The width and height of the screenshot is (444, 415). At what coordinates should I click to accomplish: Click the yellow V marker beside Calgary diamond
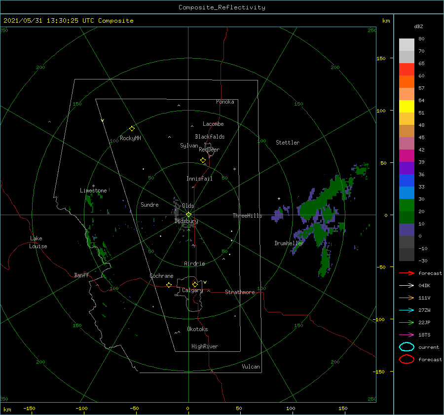(205, 282)
